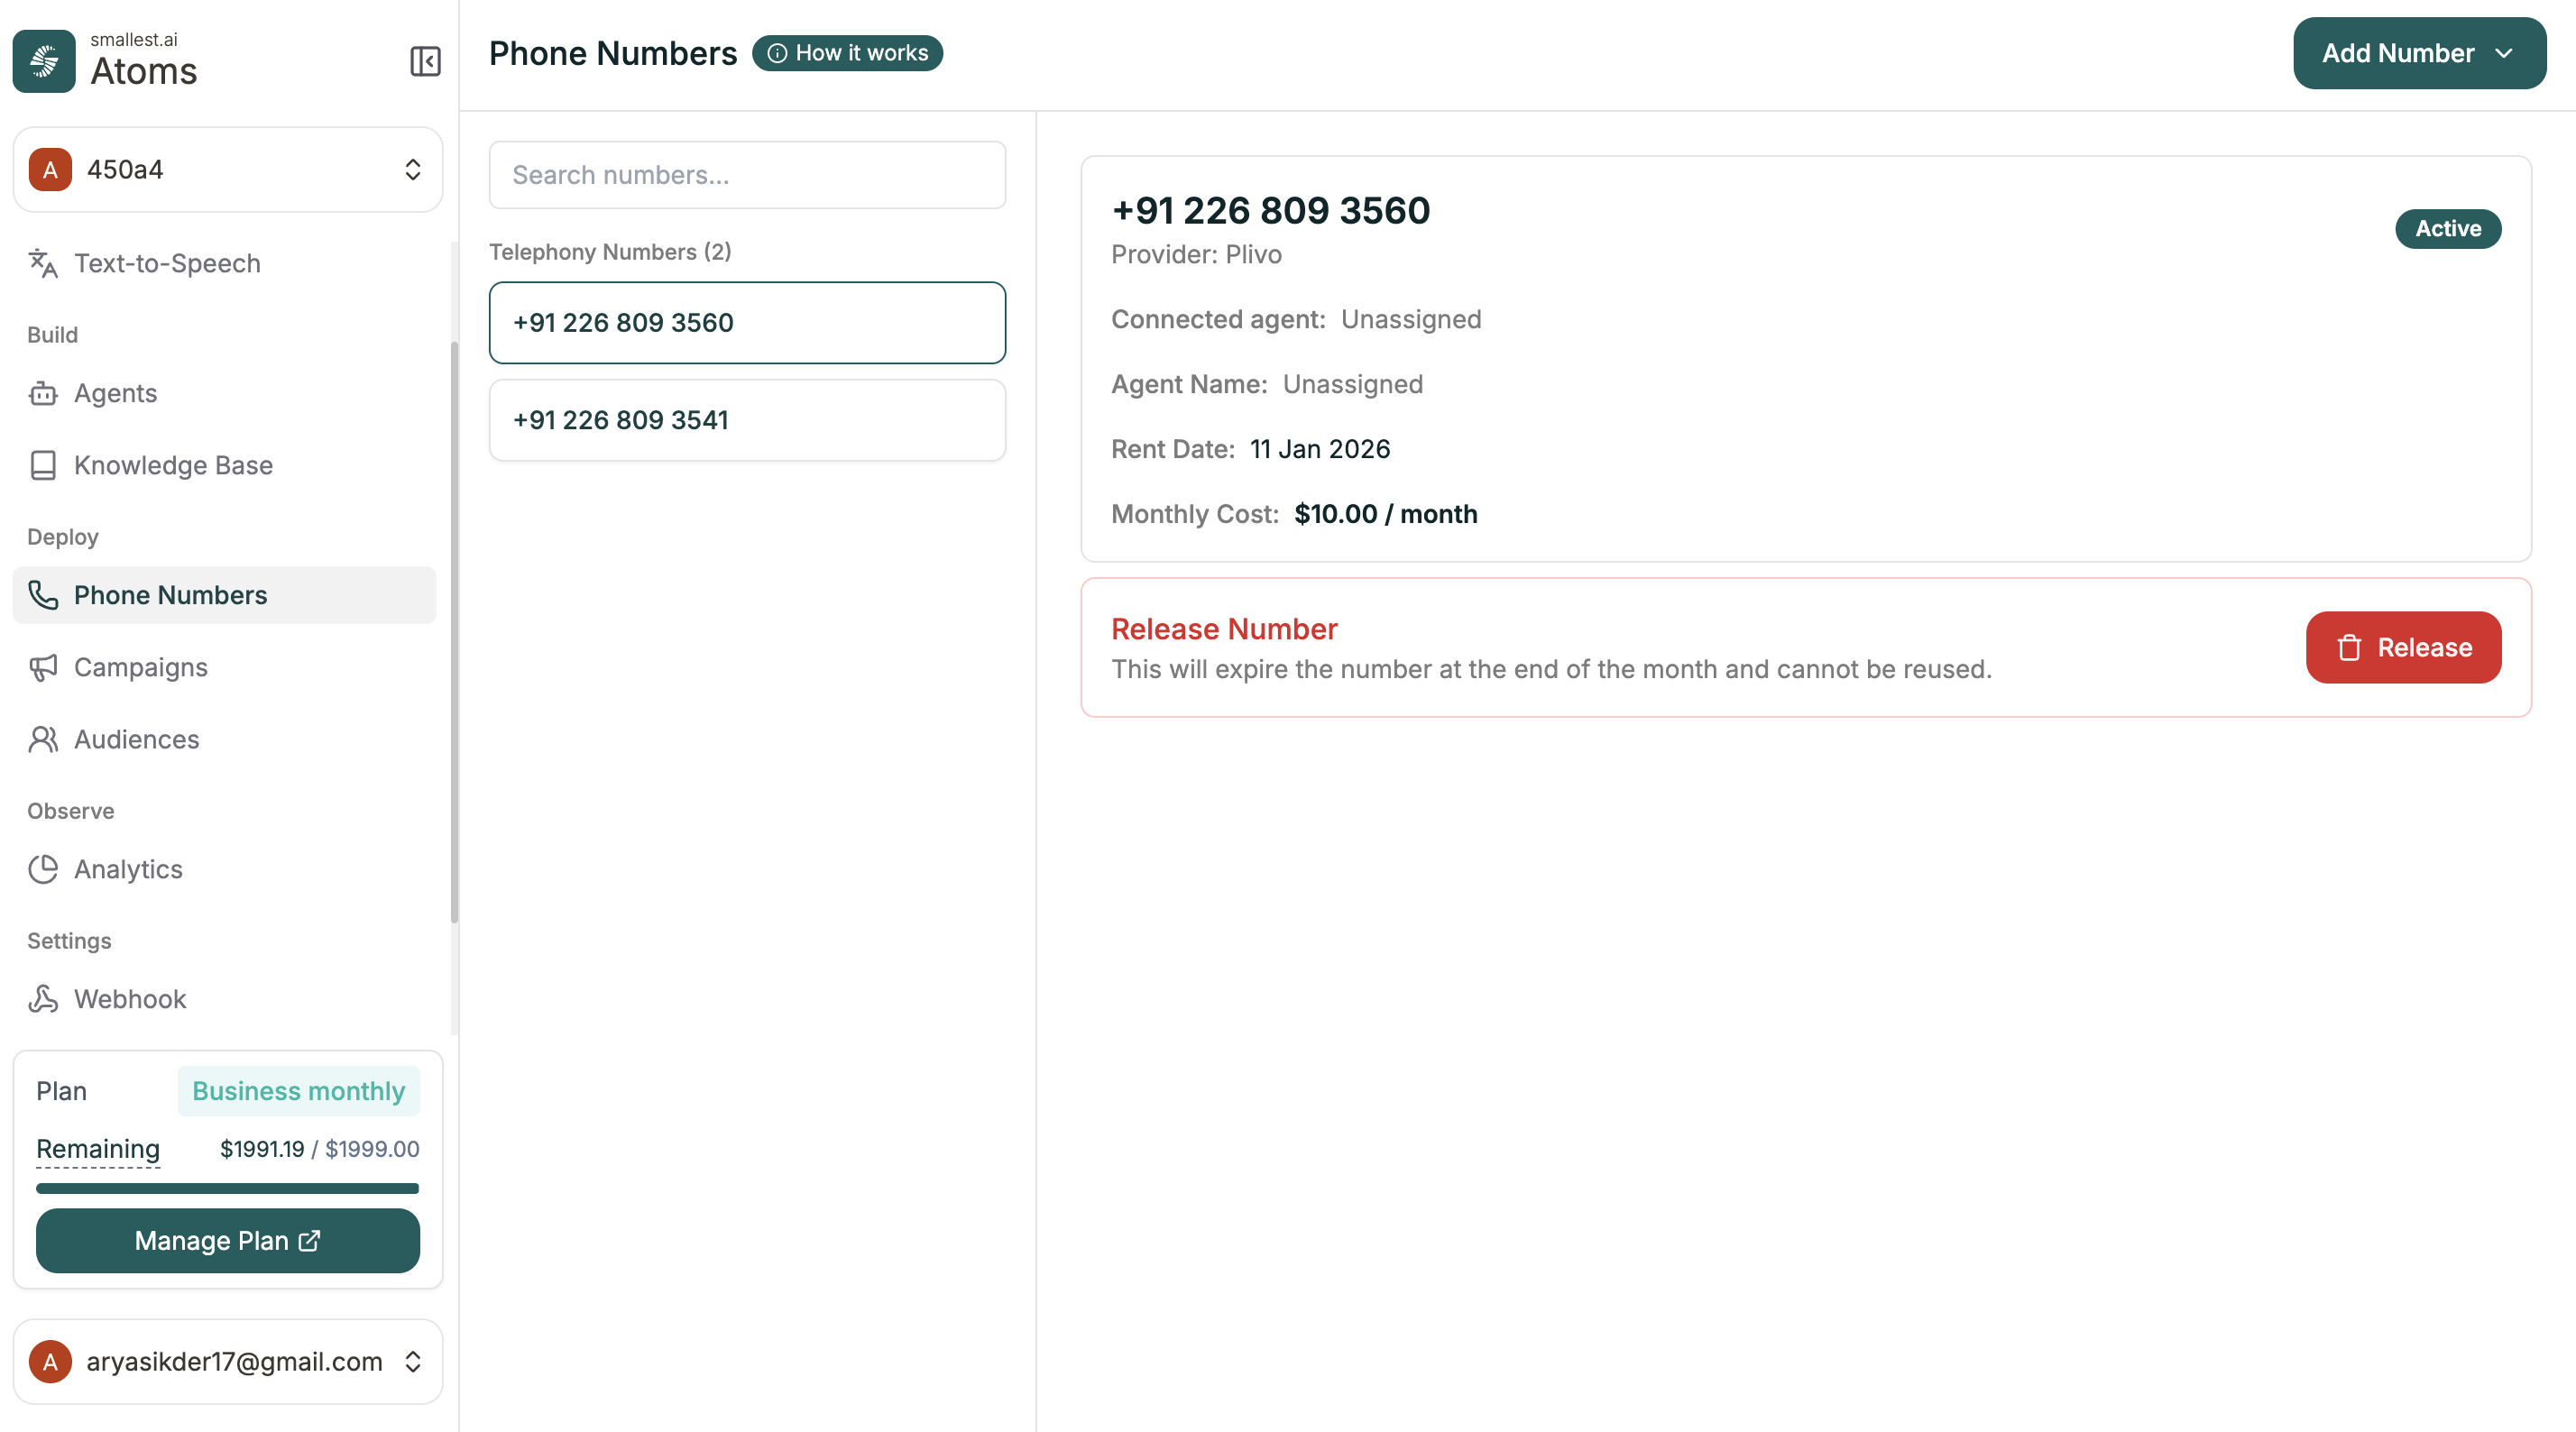The width and height of the screenshot is (2576, 1432).
Task: Select the Agents icon in the sidebar
Action: coord(43,394)
